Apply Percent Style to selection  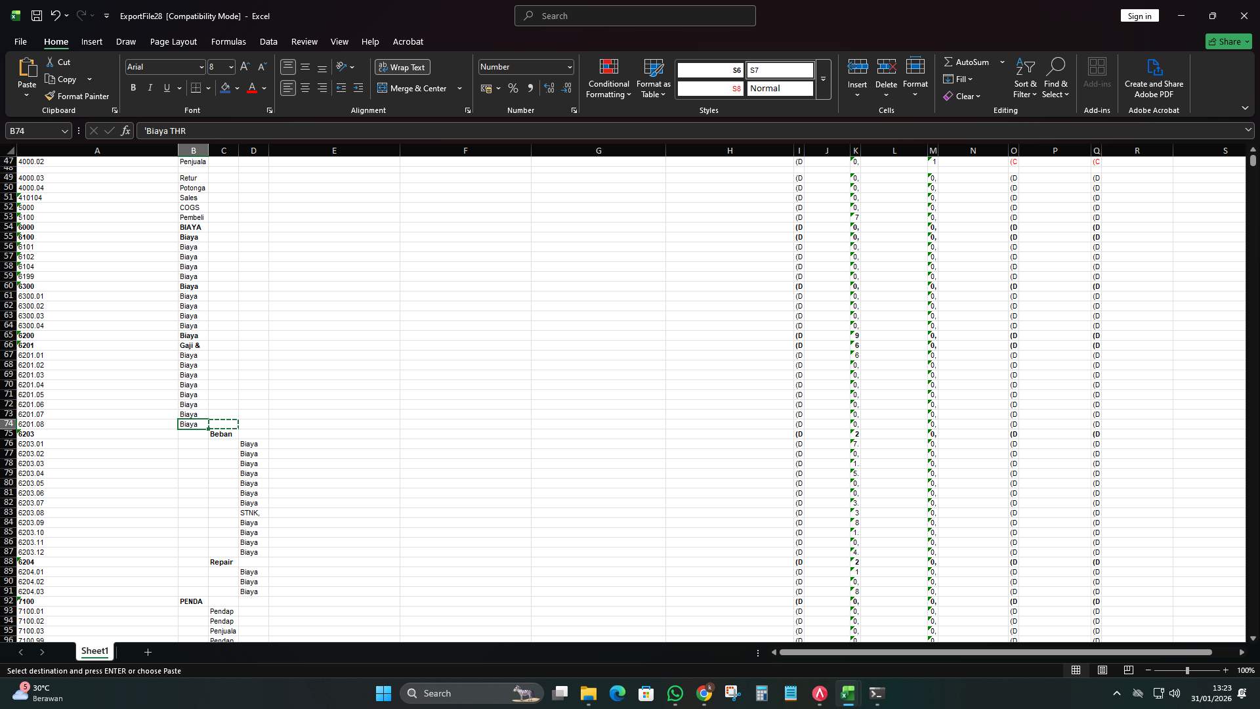point(513,87)
